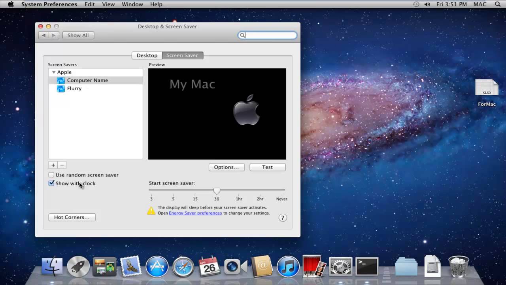Collapse the Apple screen savers group
The width and height of the screenshot is (506, 285).
pyautogui.click(x=54, y=72)
